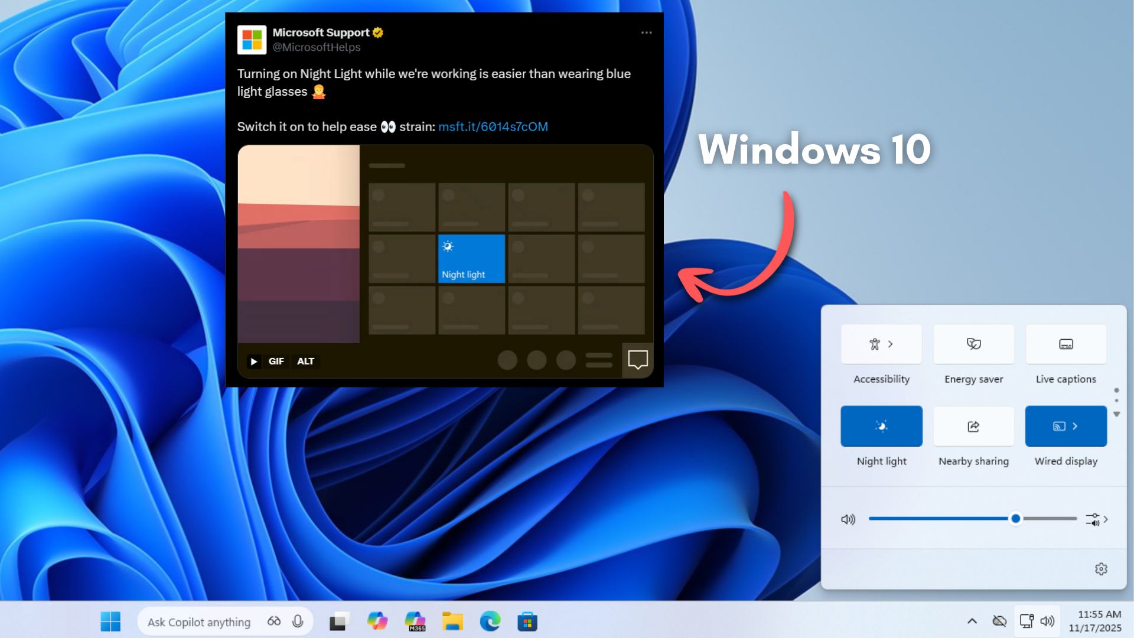The height and width of the screenshot is (638, 1134).
Task: Toggle Live captions on
Action: pyautogui.click(x=1065, y=344)
